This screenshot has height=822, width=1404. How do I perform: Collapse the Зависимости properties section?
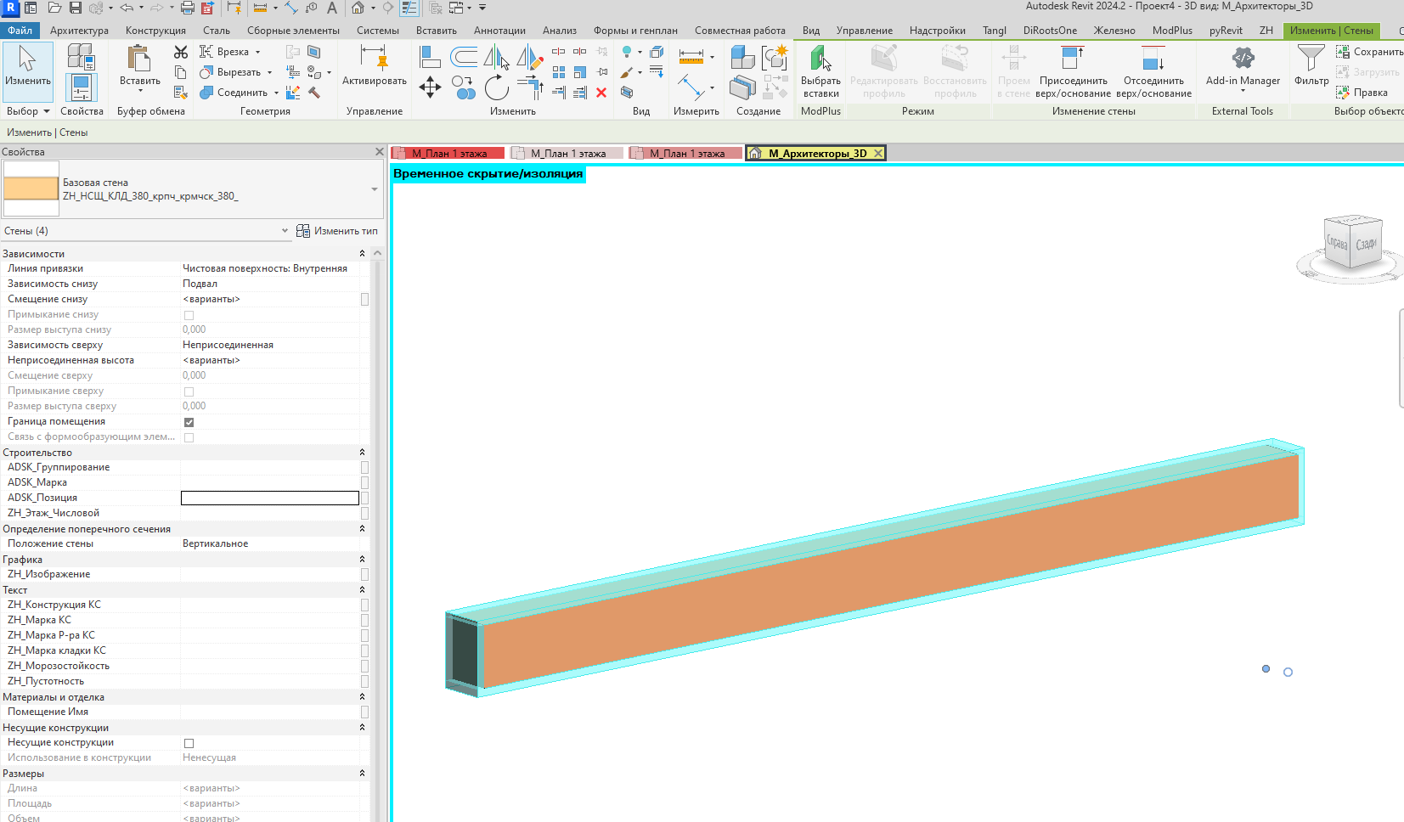click(362, 254)
